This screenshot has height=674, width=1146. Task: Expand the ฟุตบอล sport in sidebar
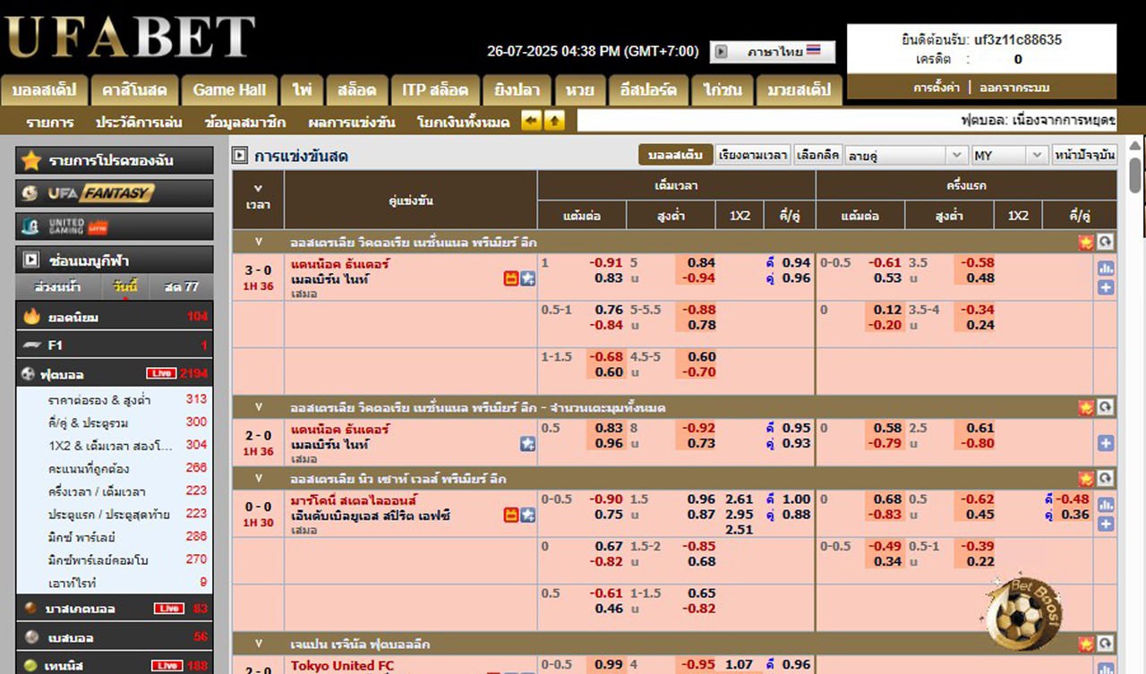(115, 374)
